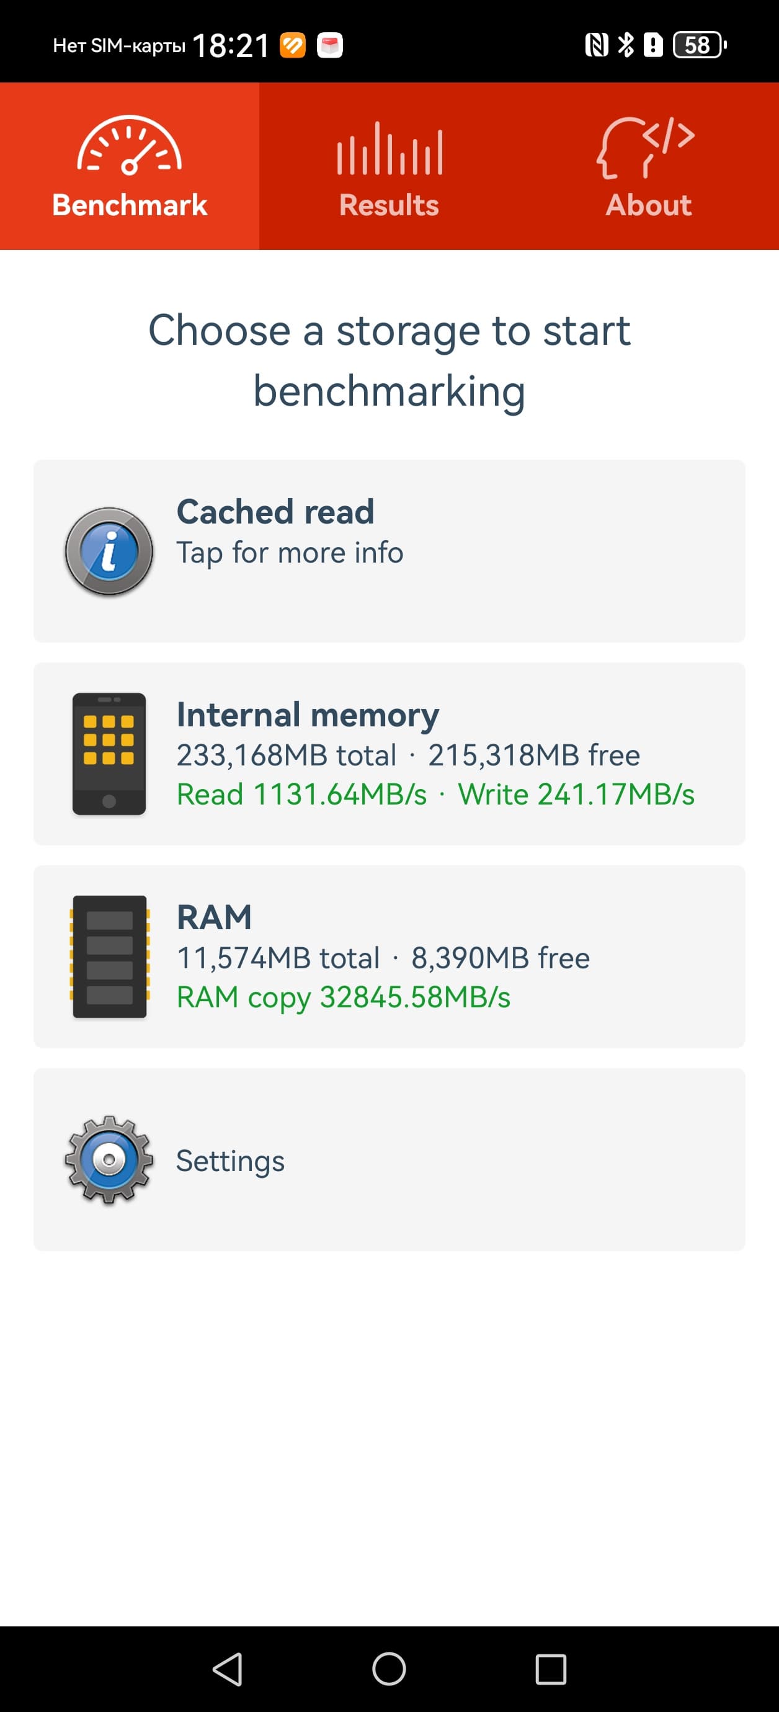Tap the Results bar chart icon
The width and height of the screenshot is (779, 1712).
tap(389, 149)
